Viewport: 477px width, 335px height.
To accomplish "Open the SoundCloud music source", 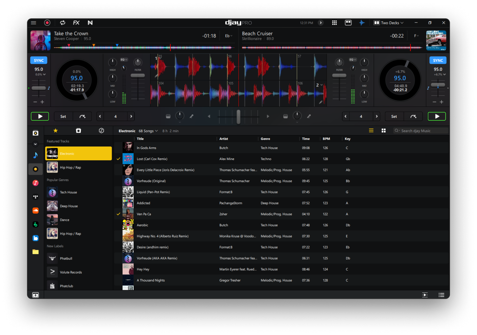I will tap(35, 210).
